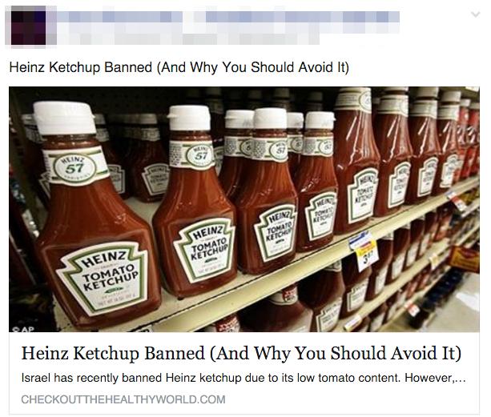Viewport: 491px width, 417px height.
Task: Open the ketchup shelf preview image
Action: point(244,209)
